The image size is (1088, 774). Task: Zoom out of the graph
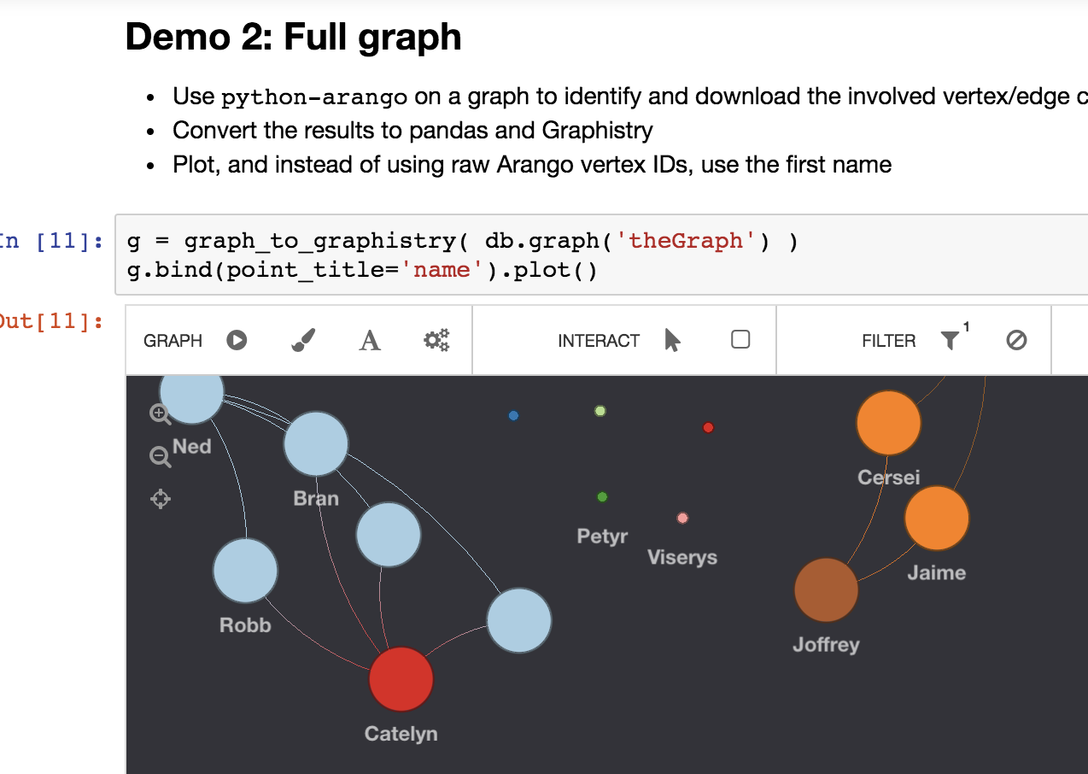(x=160, y=457)
